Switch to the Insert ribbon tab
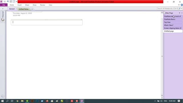Image resolution: width=183 pixels, height=103 pixels. coord(19,5)
